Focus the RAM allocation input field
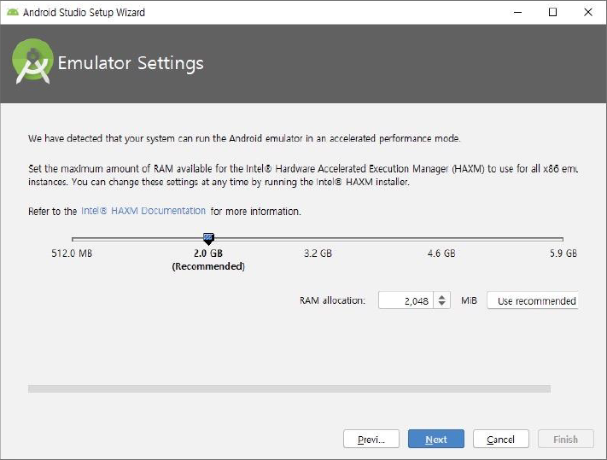 tap(406, 300)
